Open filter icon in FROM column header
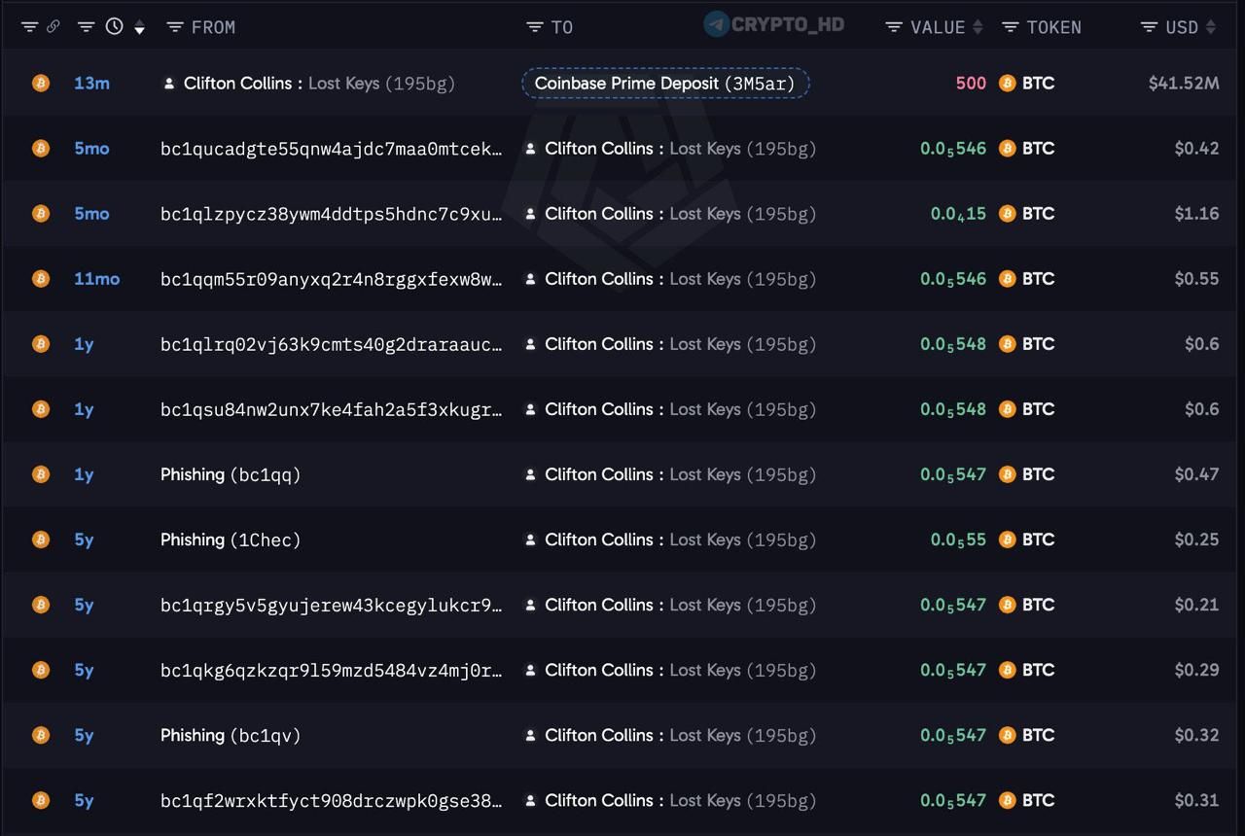The height and width of the screenshot is (836, 1245). (x=175, y=27)
